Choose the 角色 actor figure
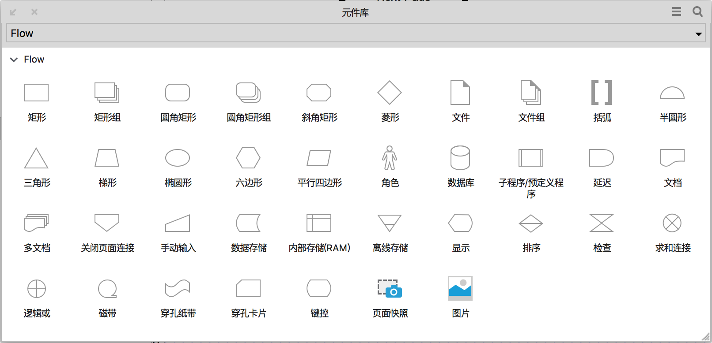Image resolution: width=712 pixels, height=343 pixels. pos(390,158)
